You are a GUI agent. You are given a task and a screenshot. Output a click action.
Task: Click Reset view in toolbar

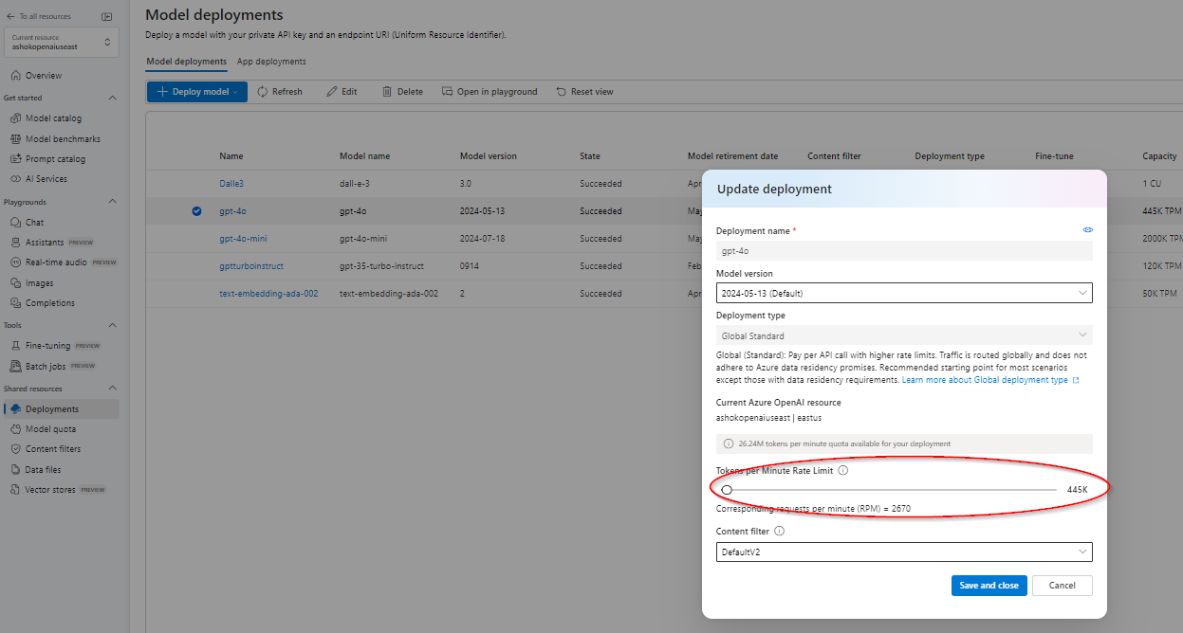(x=585, y=92)
